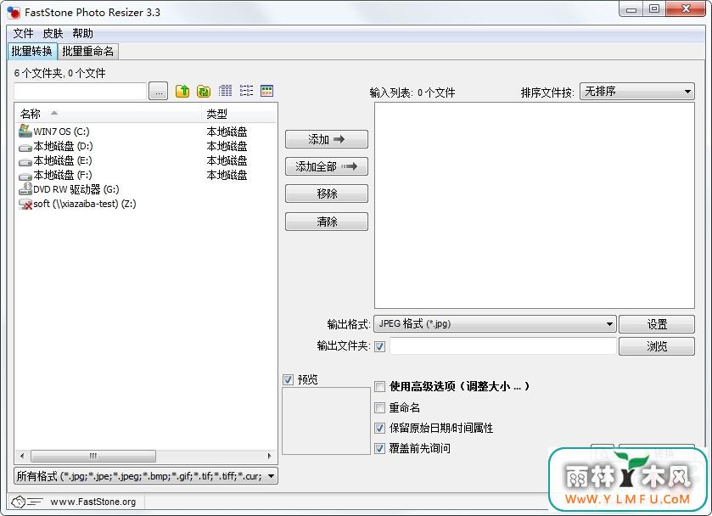
Task: Click the local disk (D:) drive icon
Action: click(x=25, y=147)
